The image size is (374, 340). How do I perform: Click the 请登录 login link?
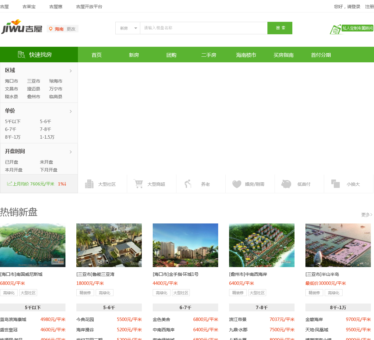[x=354, y=7]
